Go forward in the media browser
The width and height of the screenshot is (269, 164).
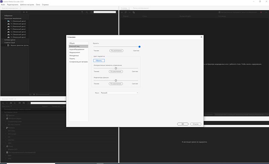(x=27, y=12)
